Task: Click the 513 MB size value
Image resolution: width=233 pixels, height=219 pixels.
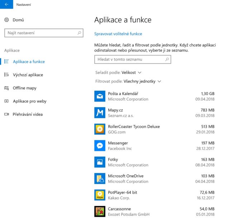Action: click(208, 127)
